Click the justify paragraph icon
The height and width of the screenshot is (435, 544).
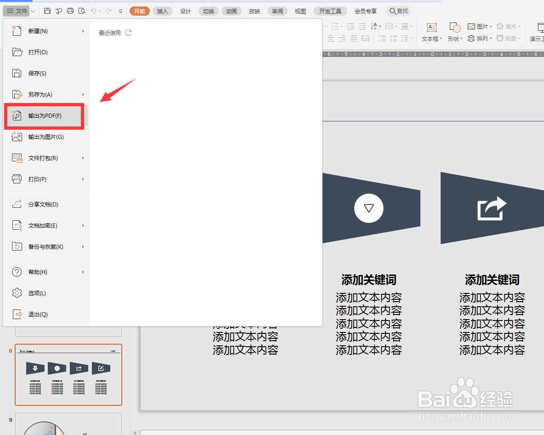pos(353,38)
